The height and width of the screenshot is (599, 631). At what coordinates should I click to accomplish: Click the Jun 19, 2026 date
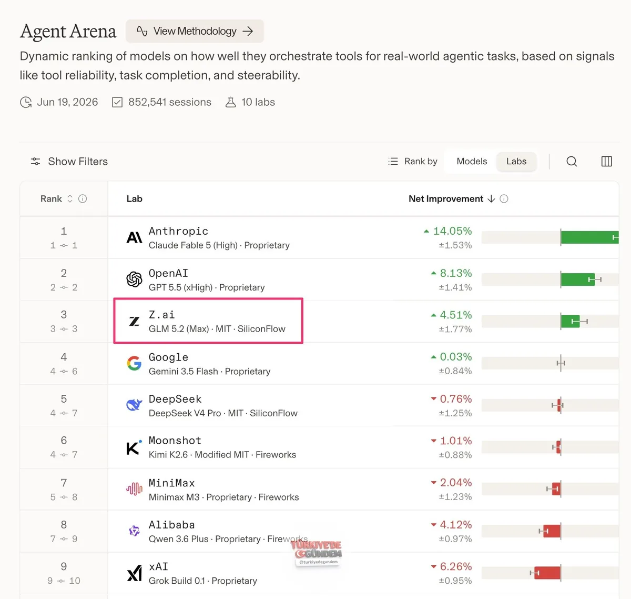67,102
